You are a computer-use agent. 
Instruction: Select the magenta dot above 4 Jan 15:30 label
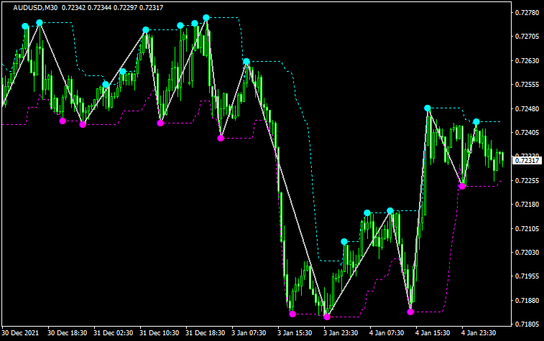[410, 312]
